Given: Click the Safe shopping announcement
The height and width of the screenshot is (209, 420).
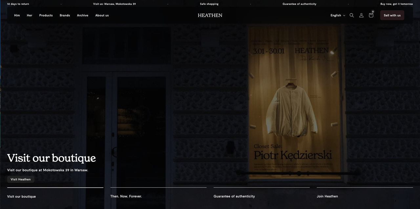Looking at the screenshot, I should pos(209,4).
